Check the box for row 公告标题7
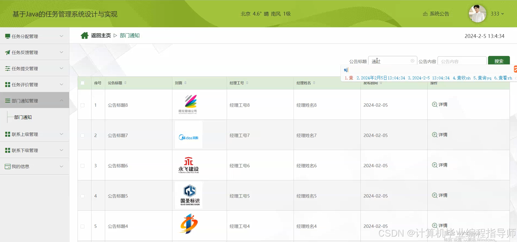This screenshot has height=242, width=517. click(82, 136)
